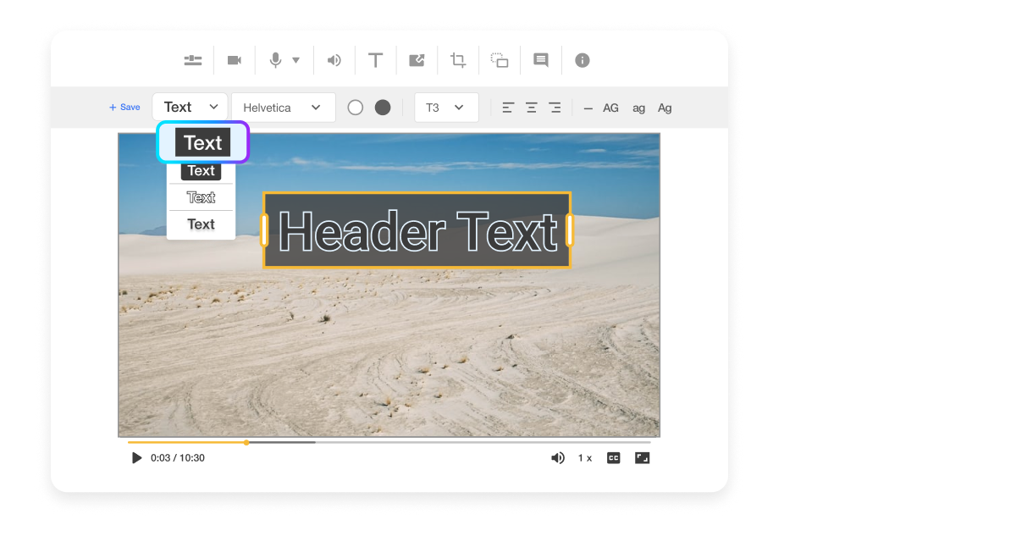Viewport: 1016px width, 542px height.
Task: Select the video camera tool
Action: click(x=234, y=59)
